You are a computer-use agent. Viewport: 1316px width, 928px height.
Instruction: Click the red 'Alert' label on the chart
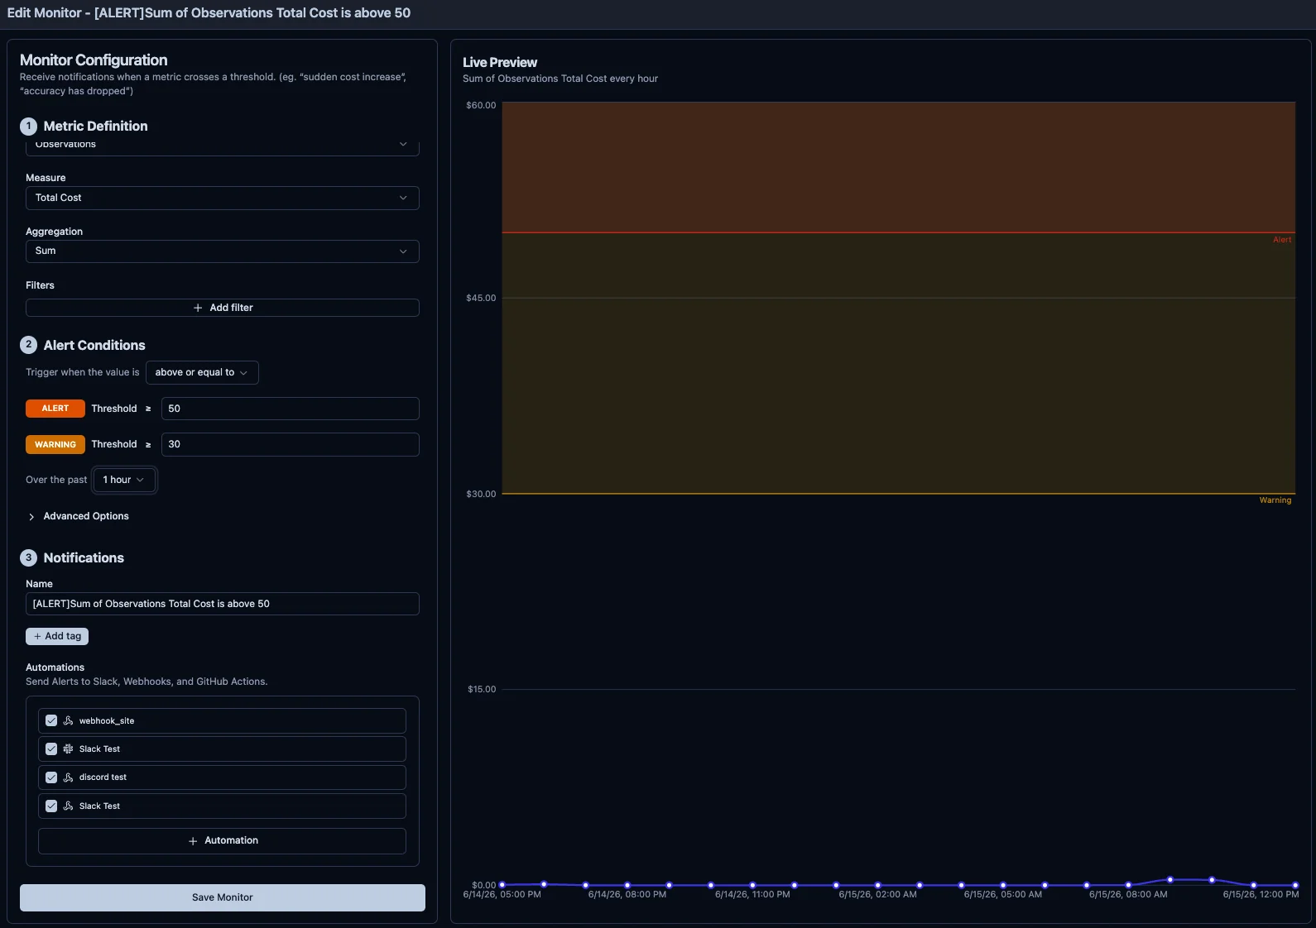coord(1282,240)
